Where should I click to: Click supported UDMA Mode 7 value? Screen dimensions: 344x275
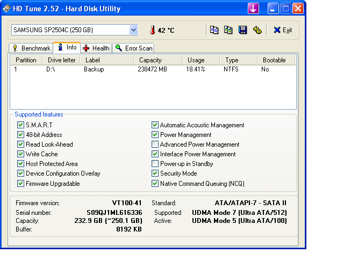coord(239,213)
